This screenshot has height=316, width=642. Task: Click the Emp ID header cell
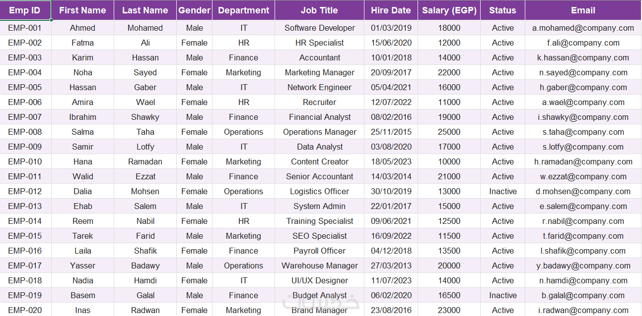[x=25, y=10]
